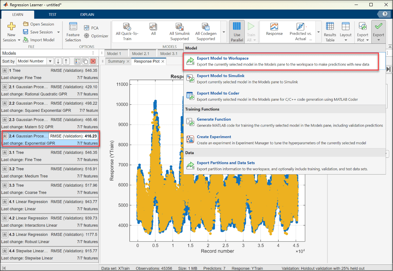Select the Response plot icon
This screenshot has width=393, height=271.
tap(274, 27)
